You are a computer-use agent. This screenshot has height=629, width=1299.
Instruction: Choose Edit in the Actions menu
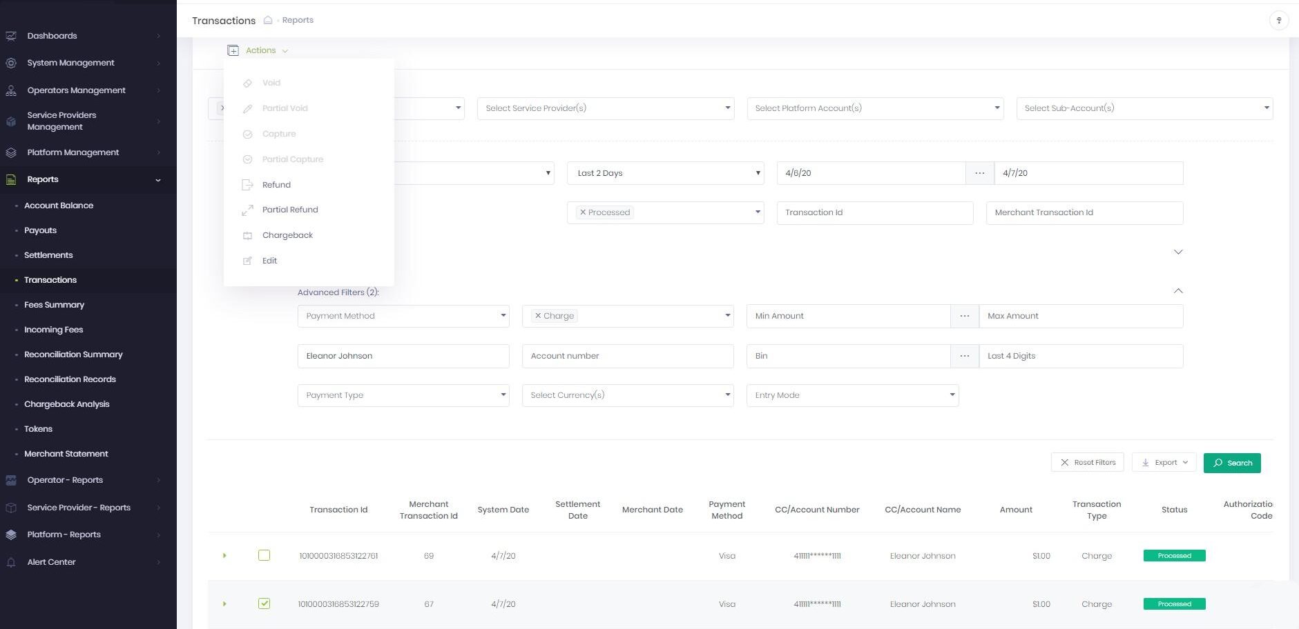click(269, 261)
